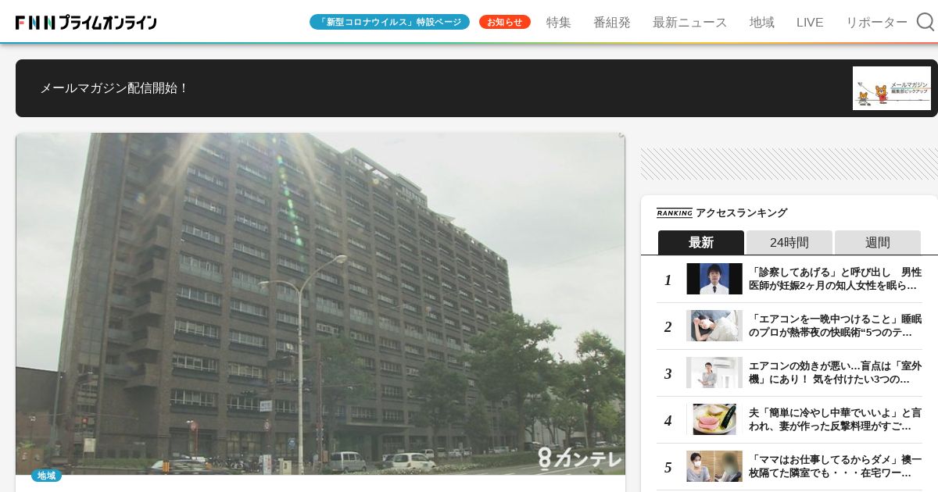Switch to the 24時間 ranking tab

(789, 242)
